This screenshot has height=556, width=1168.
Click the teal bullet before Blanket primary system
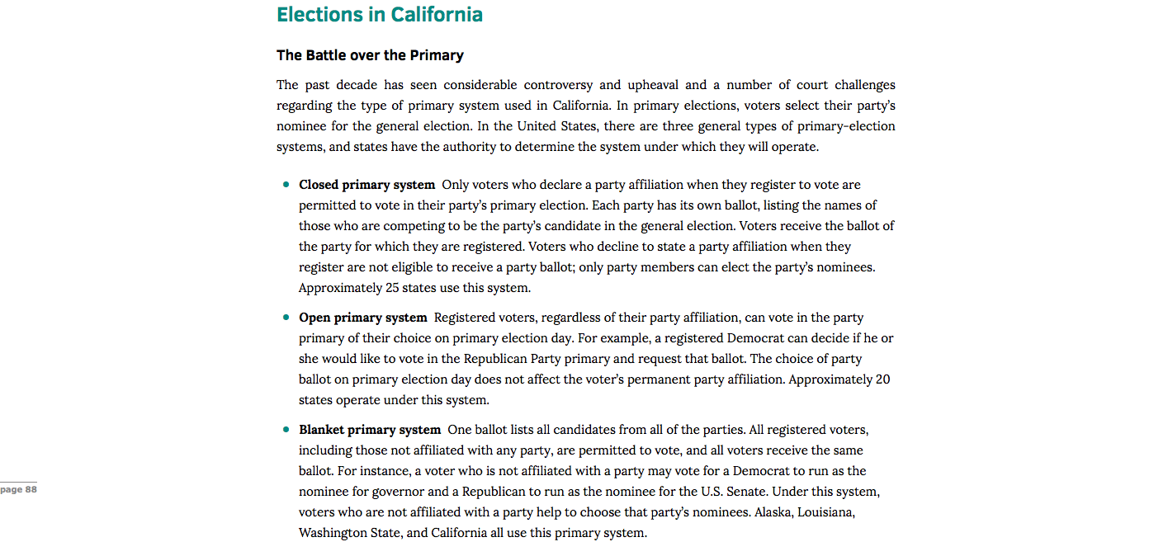pos(286,430)
